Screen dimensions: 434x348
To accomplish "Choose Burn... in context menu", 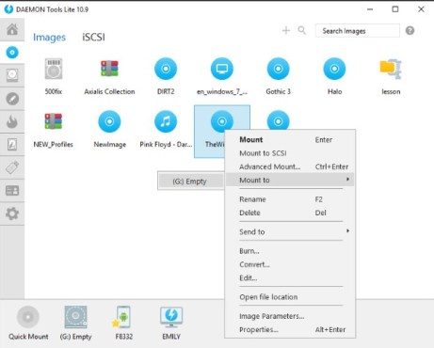I will [x=290, y=251].
